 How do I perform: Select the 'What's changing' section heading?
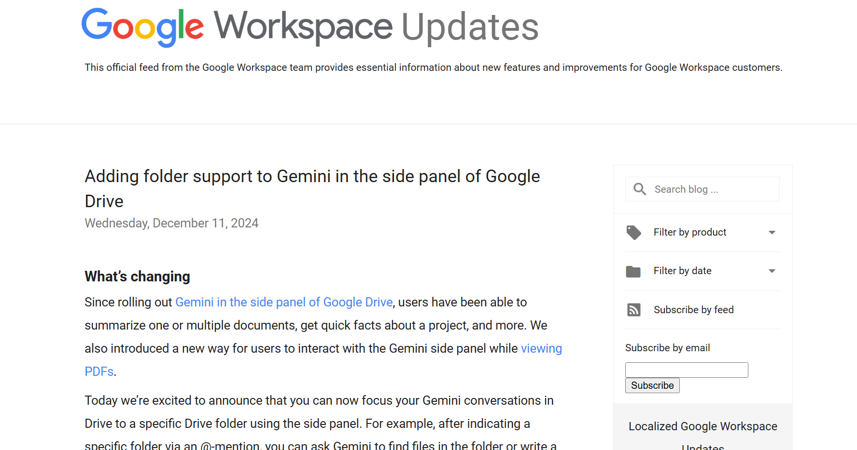[137, 276]
